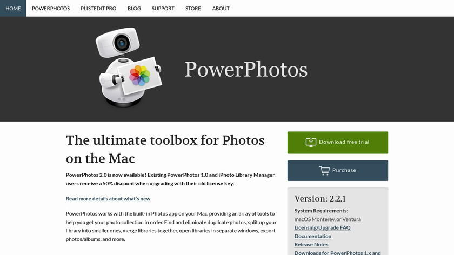Click the Download free trial button
454x255 pixels.
coord(338,143)
